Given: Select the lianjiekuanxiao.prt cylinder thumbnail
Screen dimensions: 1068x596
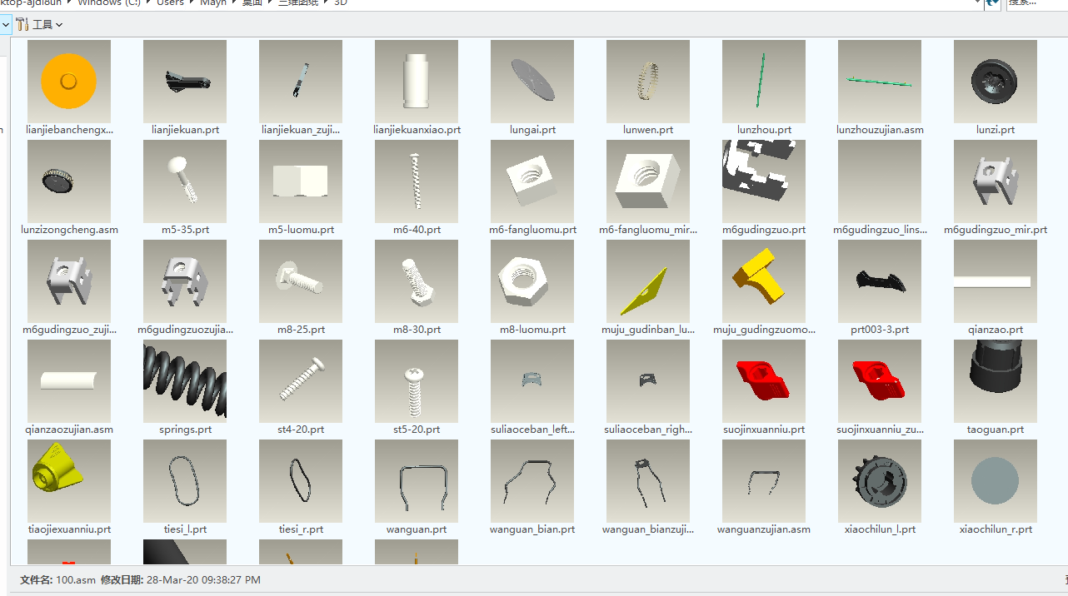Looking at the screenshot, I should (417, 82).
